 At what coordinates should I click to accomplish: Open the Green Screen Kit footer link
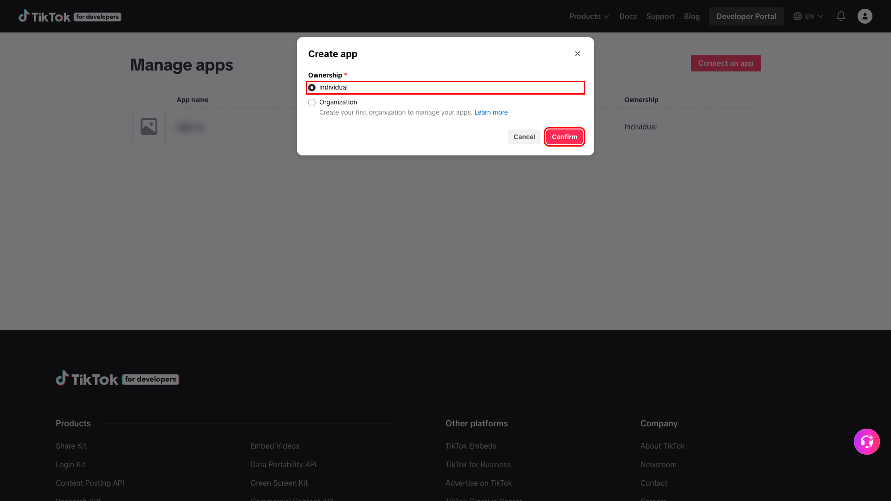279,483
